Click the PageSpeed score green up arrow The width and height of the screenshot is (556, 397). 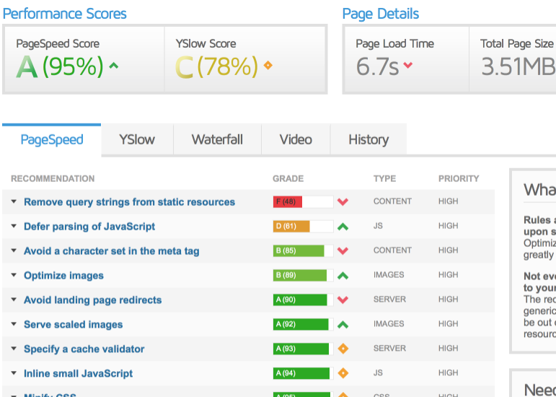point(114,66)
